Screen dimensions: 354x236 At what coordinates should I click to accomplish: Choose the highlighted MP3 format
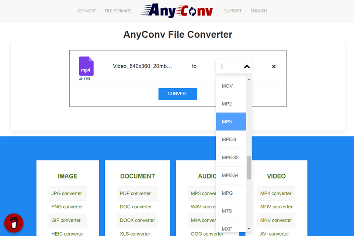point(231,122)
